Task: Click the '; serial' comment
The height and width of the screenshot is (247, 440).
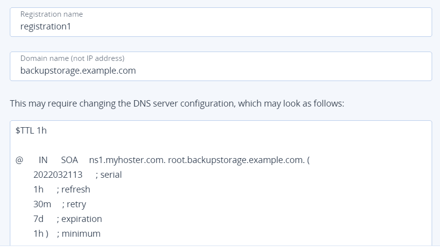Action: coord(109,175)
